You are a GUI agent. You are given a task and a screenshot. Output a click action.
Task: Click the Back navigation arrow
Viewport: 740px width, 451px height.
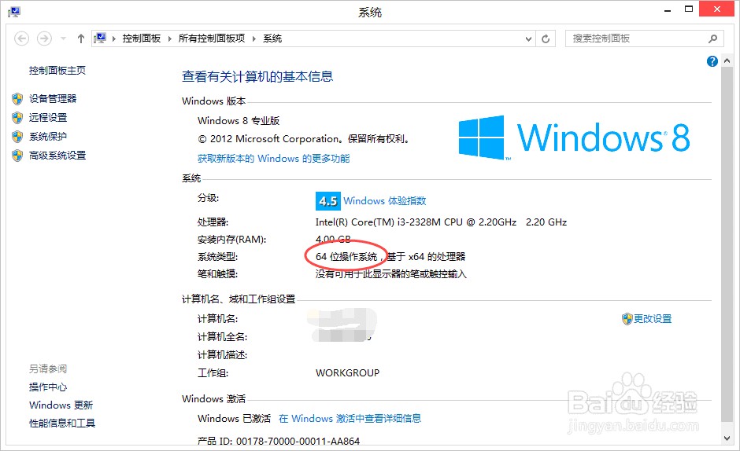(22, 38)
